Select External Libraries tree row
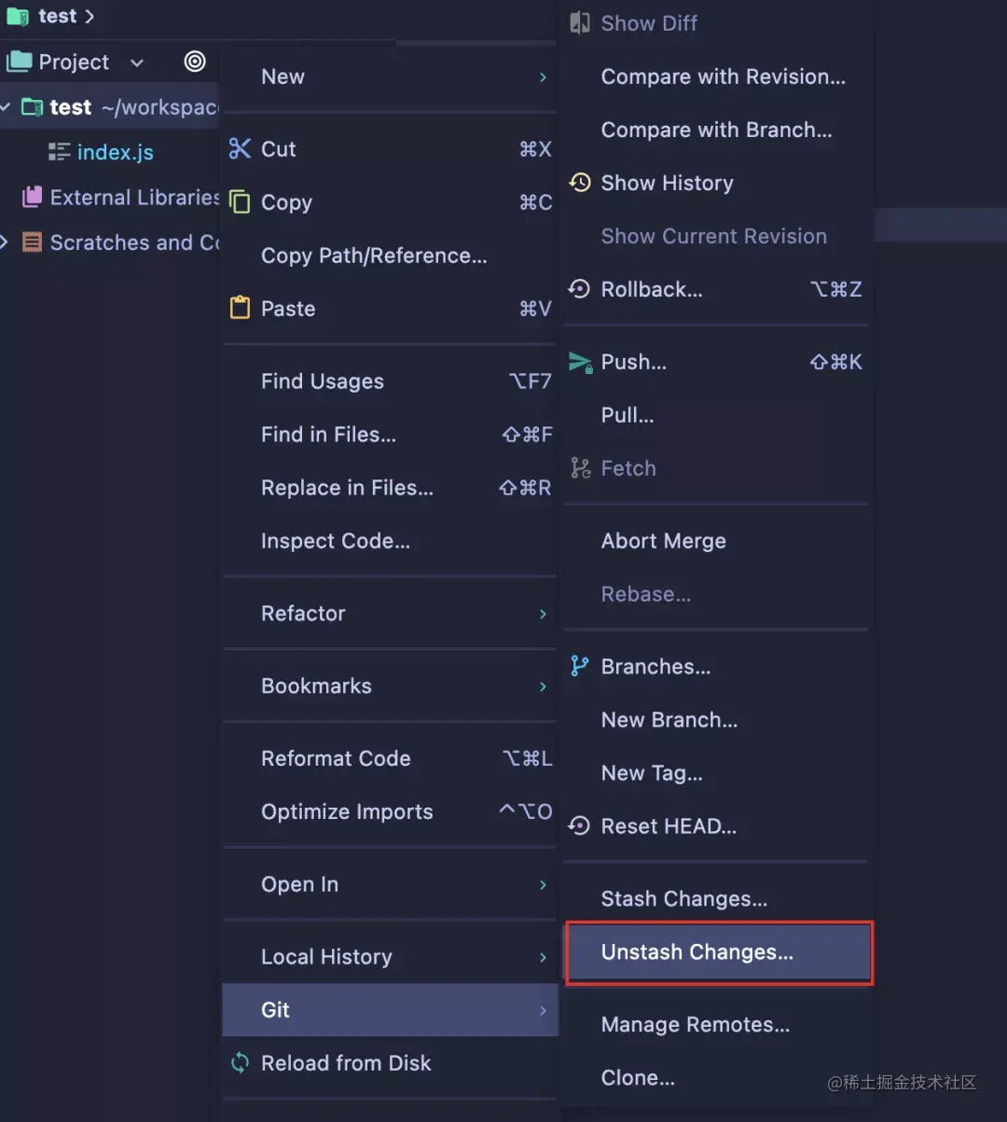Image resolution: width=1007 pixels, height=1122 pixels. click(x=109, y=197)
